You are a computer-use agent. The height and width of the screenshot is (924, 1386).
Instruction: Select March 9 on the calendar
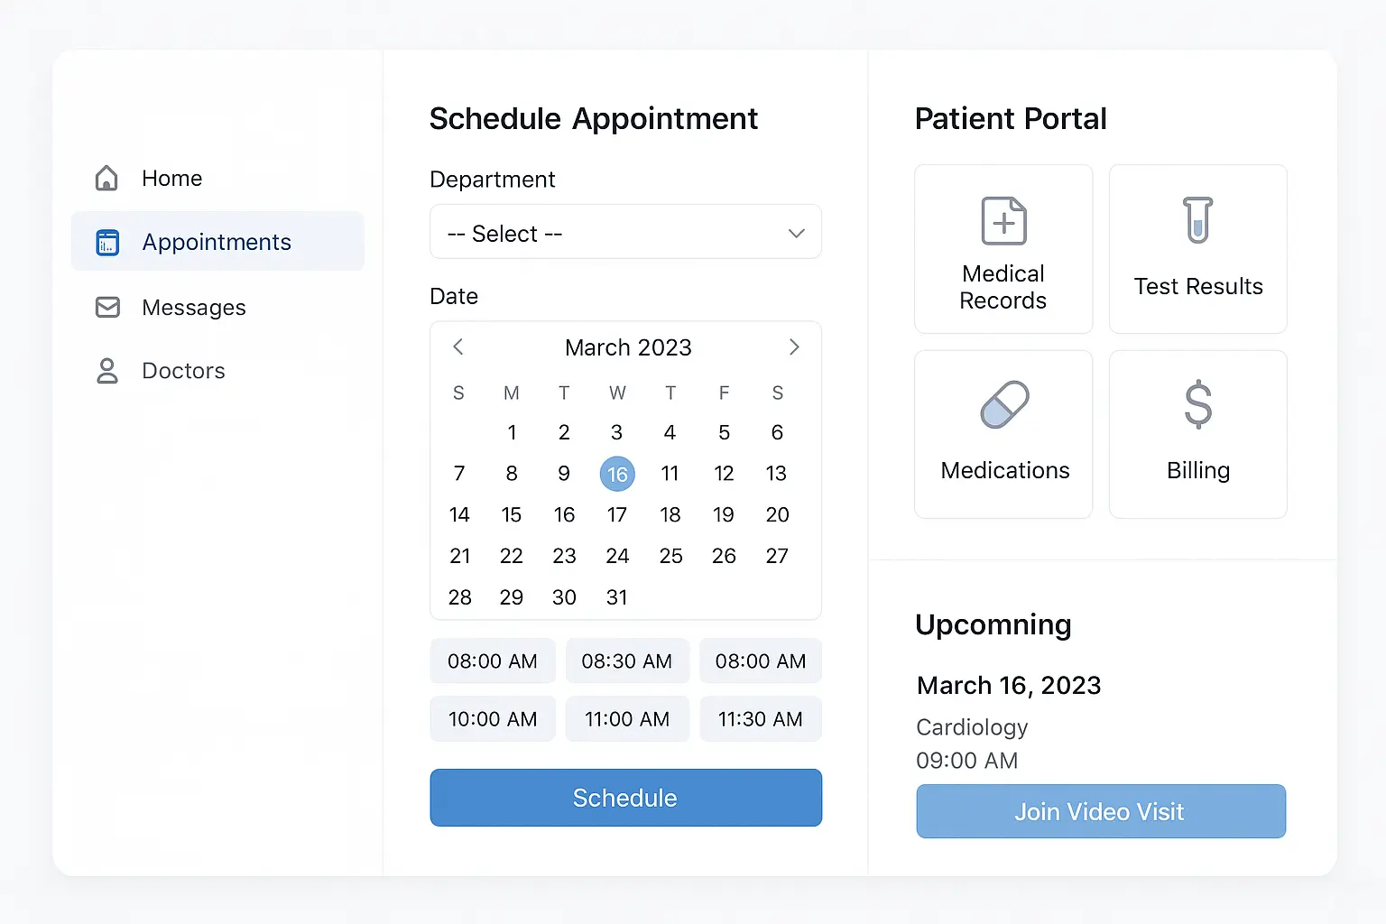[564, 473]
